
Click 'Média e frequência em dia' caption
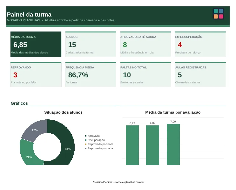pyautogui.click(x=137, y=53)
